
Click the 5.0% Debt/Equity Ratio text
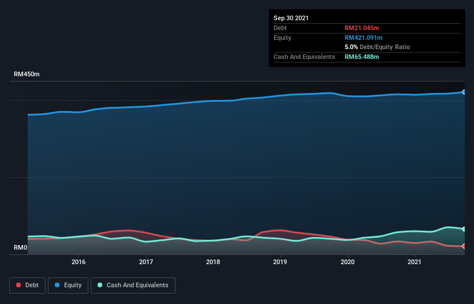click(x=377, y=47)
